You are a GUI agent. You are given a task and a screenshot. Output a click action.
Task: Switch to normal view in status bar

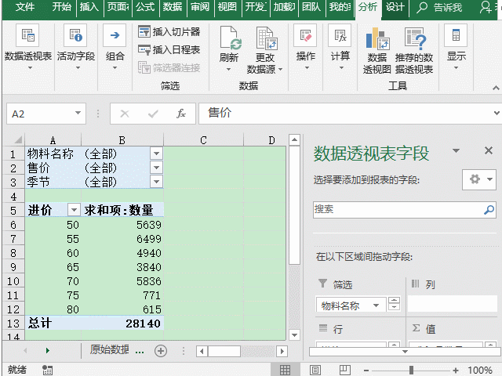[x=285, y=370]
